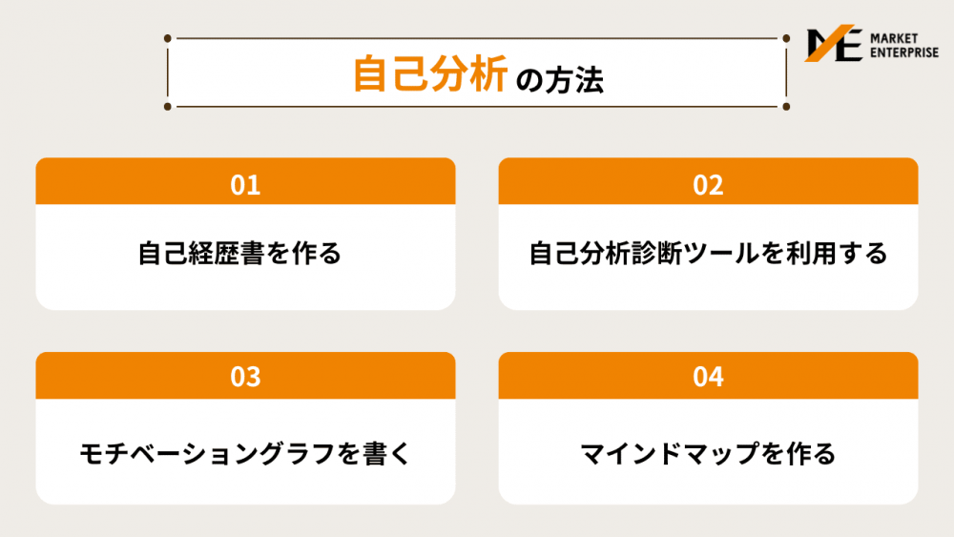Screen dimensions: 954x537
Task: Click the の方法 title text
Action: coord(560,80)
